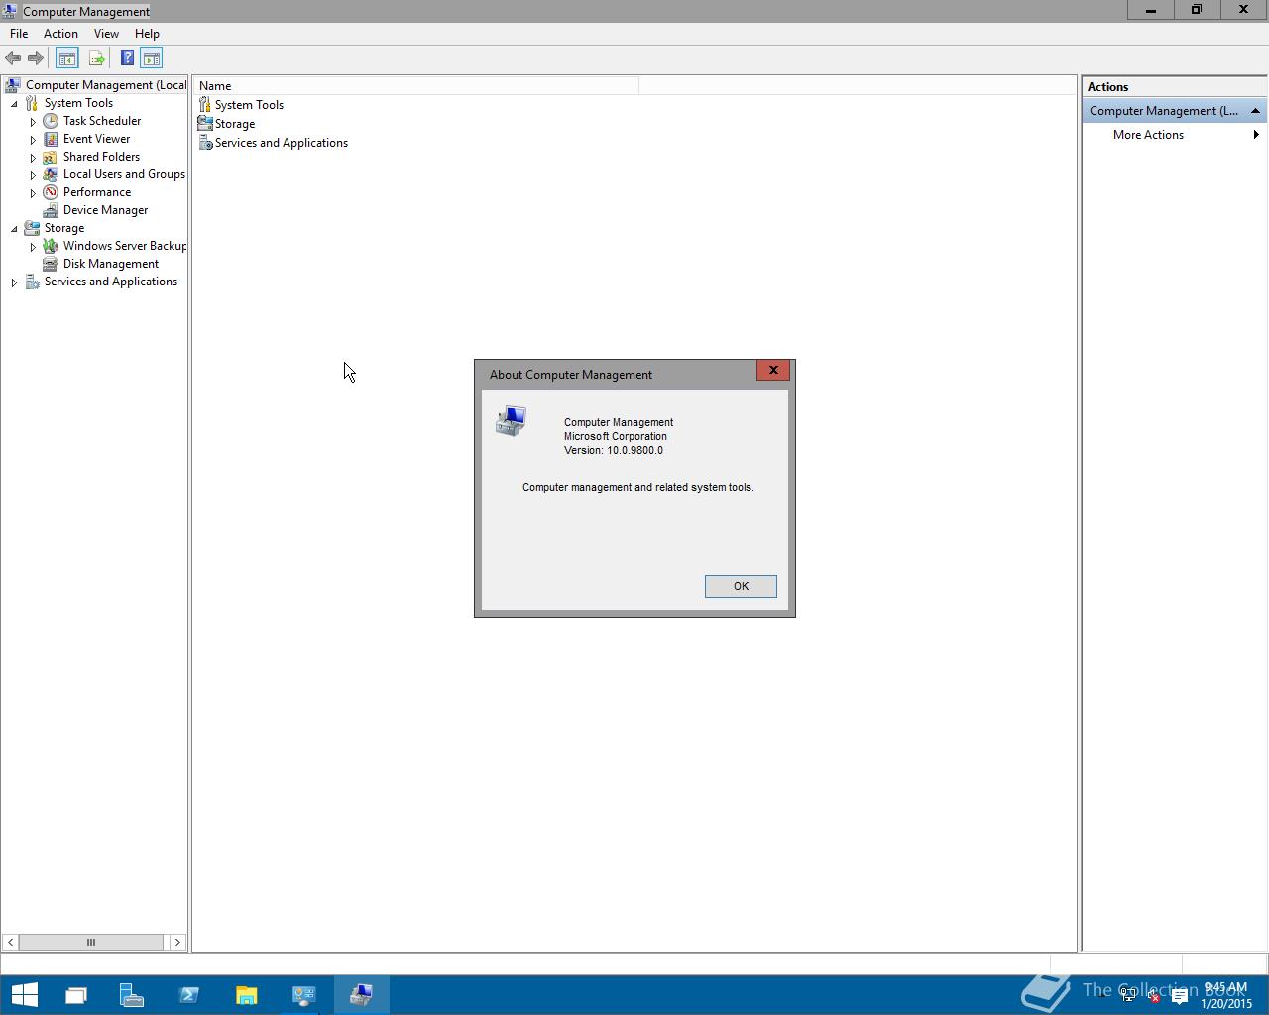Image resolution: width=1269 pixels, height=1015 pixels.
Task: Switch to the Computer Management taskbar button
Action: (361, 995)
